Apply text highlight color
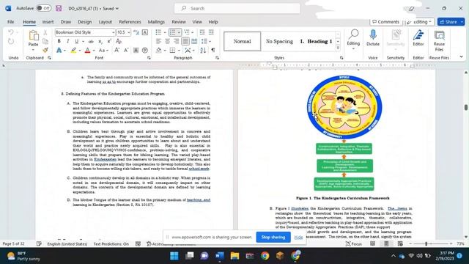Screen dimensions: 469x264 73,51
